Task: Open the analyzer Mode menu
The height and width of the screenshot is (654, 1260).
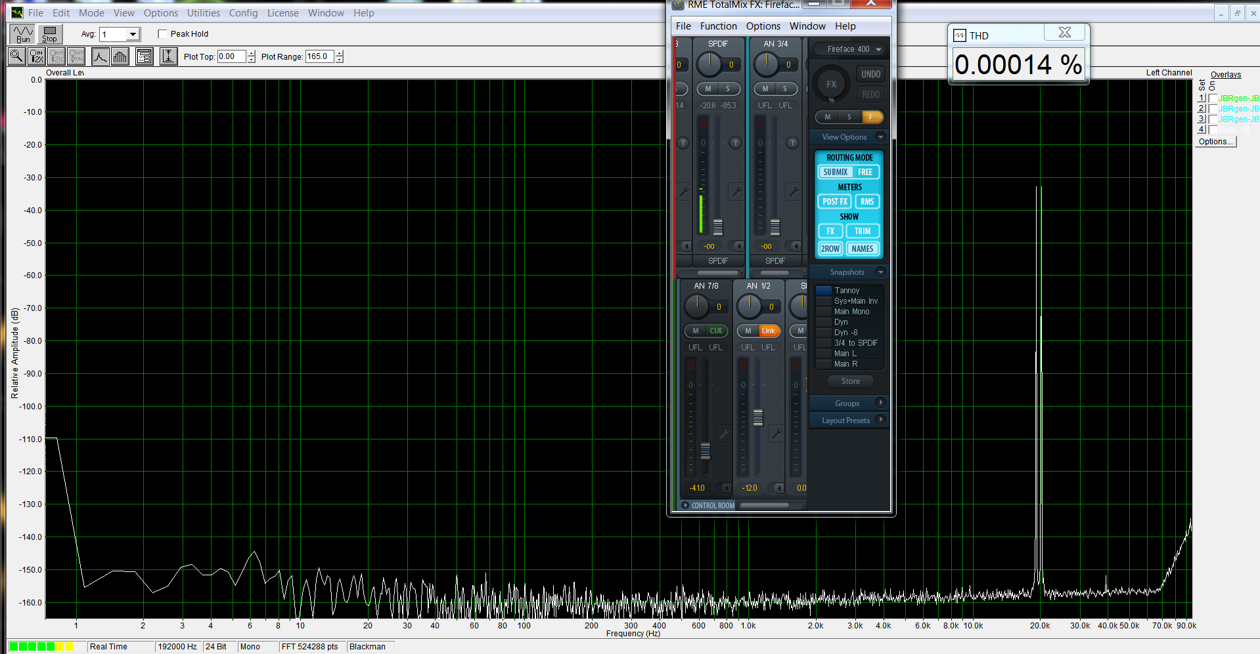Action: pyautogui.click(x=91, y=13)
